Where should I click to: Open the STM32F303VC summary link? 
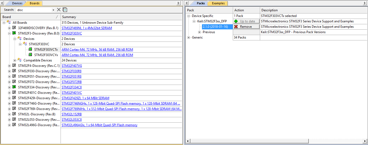tap(72, 33)
